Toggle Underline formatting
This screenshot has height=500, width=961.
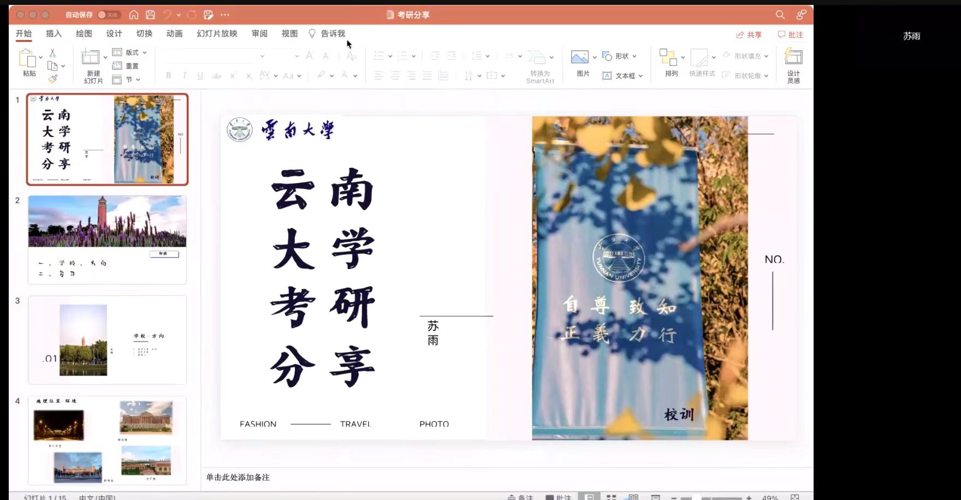tap(200, 76)
